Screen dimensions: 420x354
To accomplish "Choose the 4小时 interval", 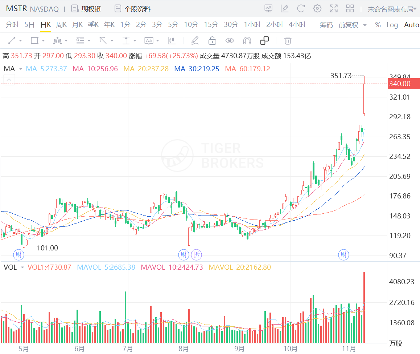I will click(297, 25).
